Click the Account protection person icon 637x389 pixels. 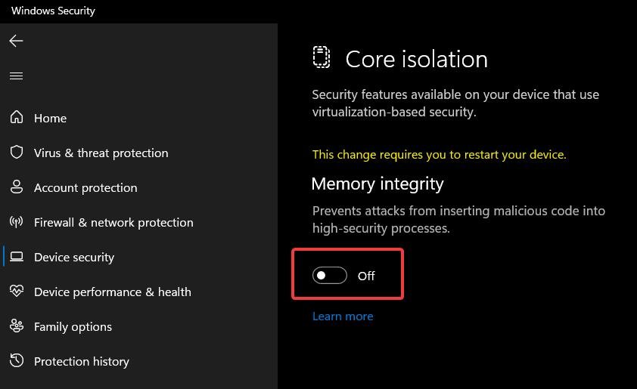17,187
